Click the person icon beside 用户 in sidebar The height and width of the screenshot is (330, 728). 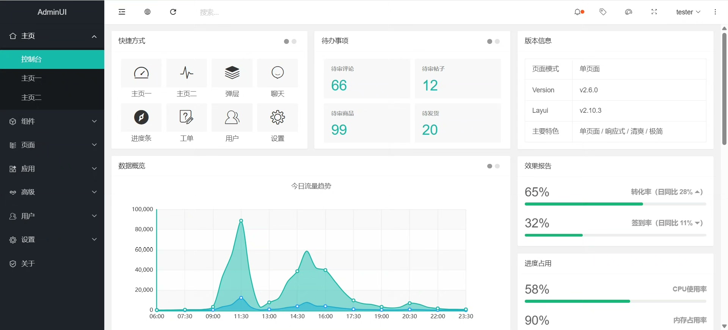(13, 216)
